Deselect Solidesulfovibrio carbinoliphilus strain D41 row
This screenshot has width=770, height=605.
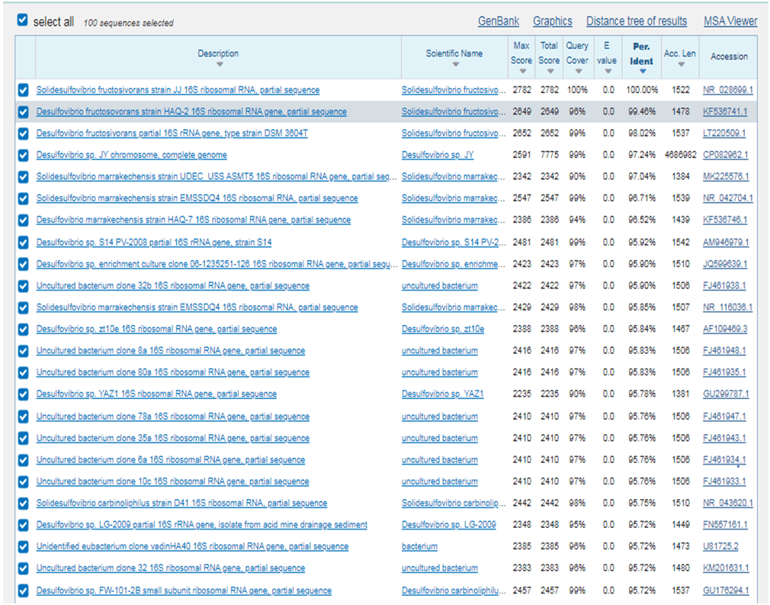point(23,503)
